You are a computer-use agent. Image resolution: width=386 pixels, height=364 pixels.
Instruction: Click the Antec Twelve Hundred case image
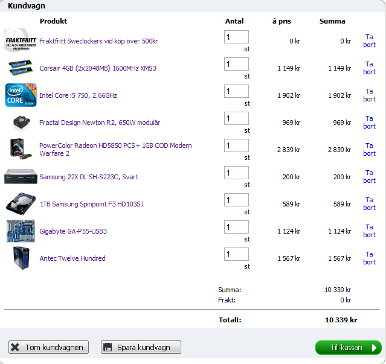21,258
